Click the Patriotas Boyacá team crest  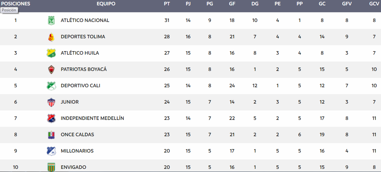coord(51,69)
